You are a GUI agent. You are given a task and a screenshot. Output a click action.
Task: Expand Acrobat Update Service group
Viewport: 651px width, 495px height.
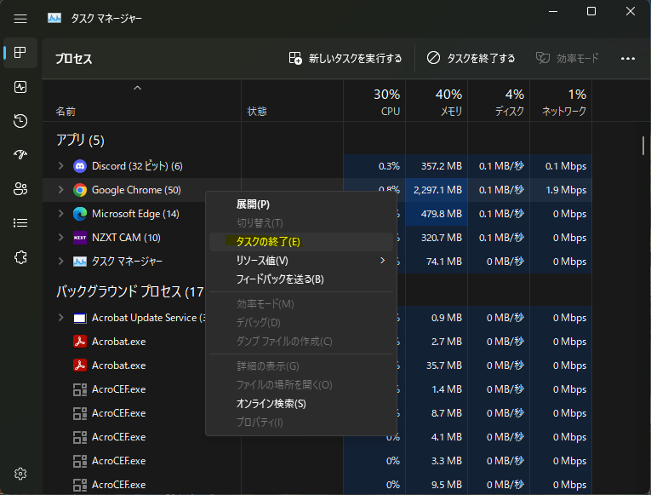61,318
